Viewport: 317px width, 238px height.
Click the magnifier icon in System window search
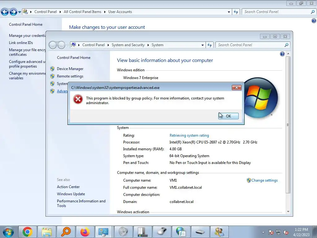point(286,45)
